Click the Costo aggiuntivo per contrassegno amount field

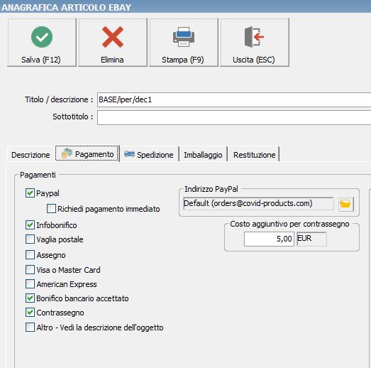click(269, 239)
